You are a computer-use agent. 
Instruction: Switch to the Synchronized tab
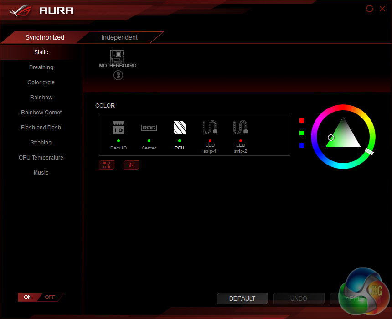click(45, 37)
